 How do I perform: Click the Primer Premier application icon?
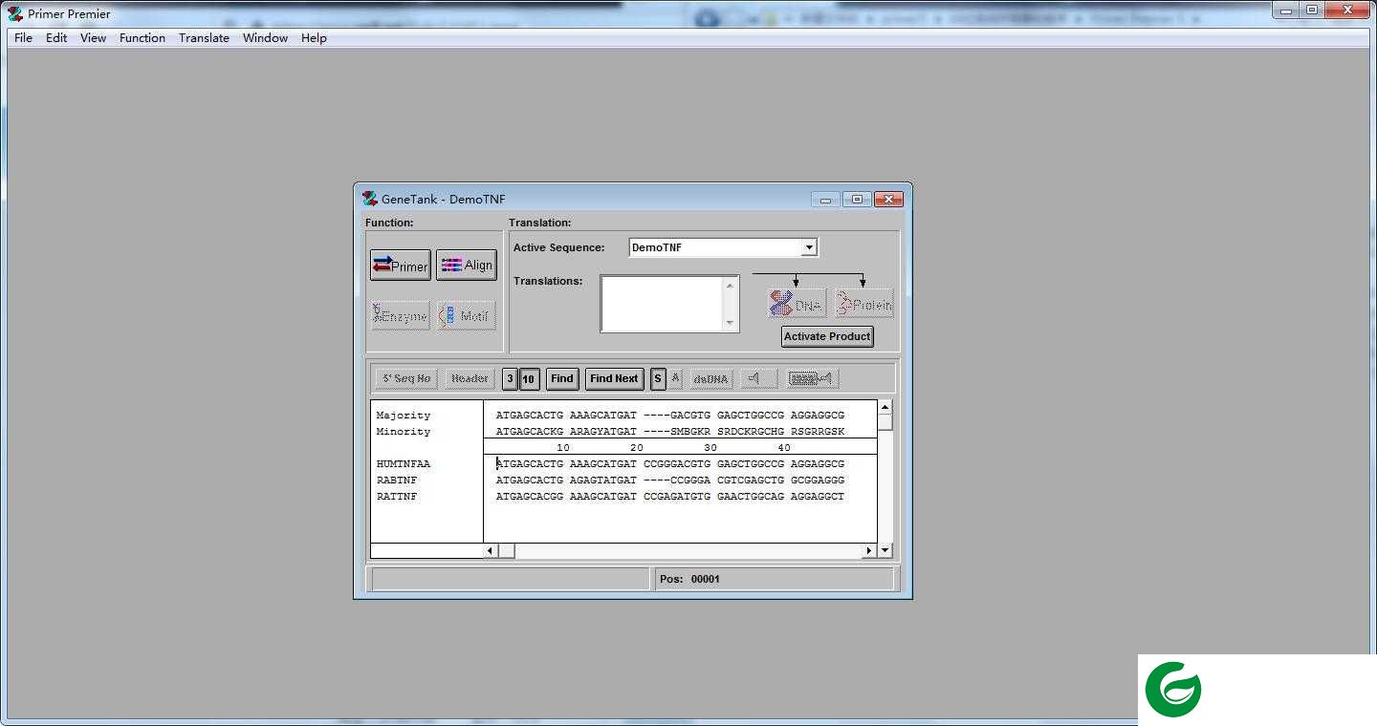click(15, 13)
